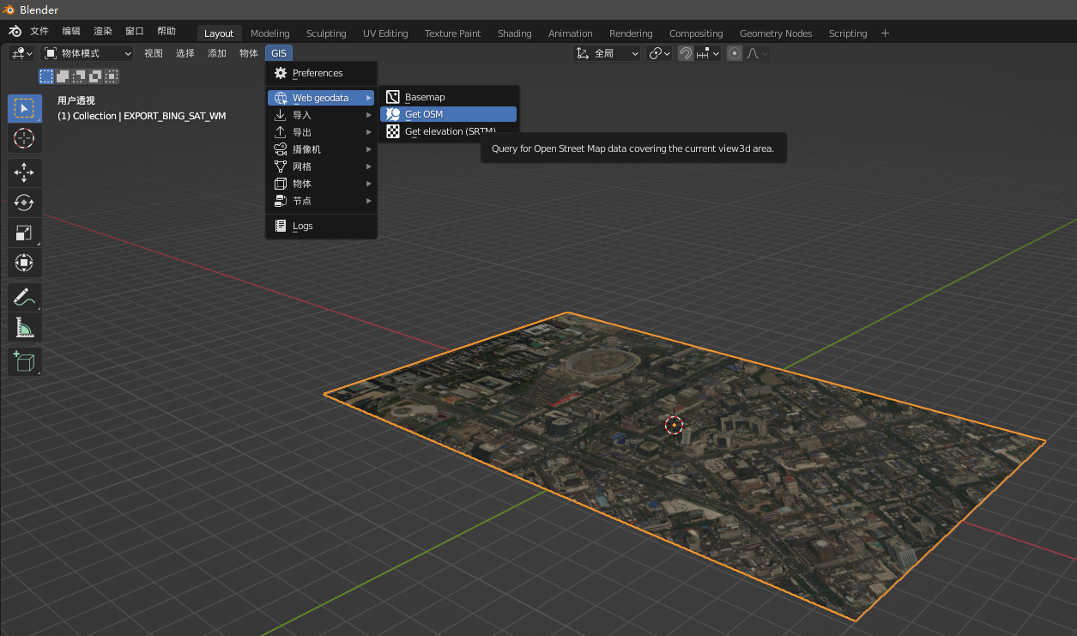1077x636 pixels.
Task: Click the Basemap icon in the submenu
Action: 393,97
